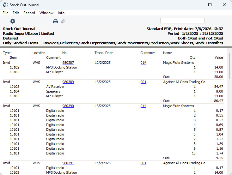Open invoice number 980391
Viewport: 232px width, 175px height.
coord(68,163)
